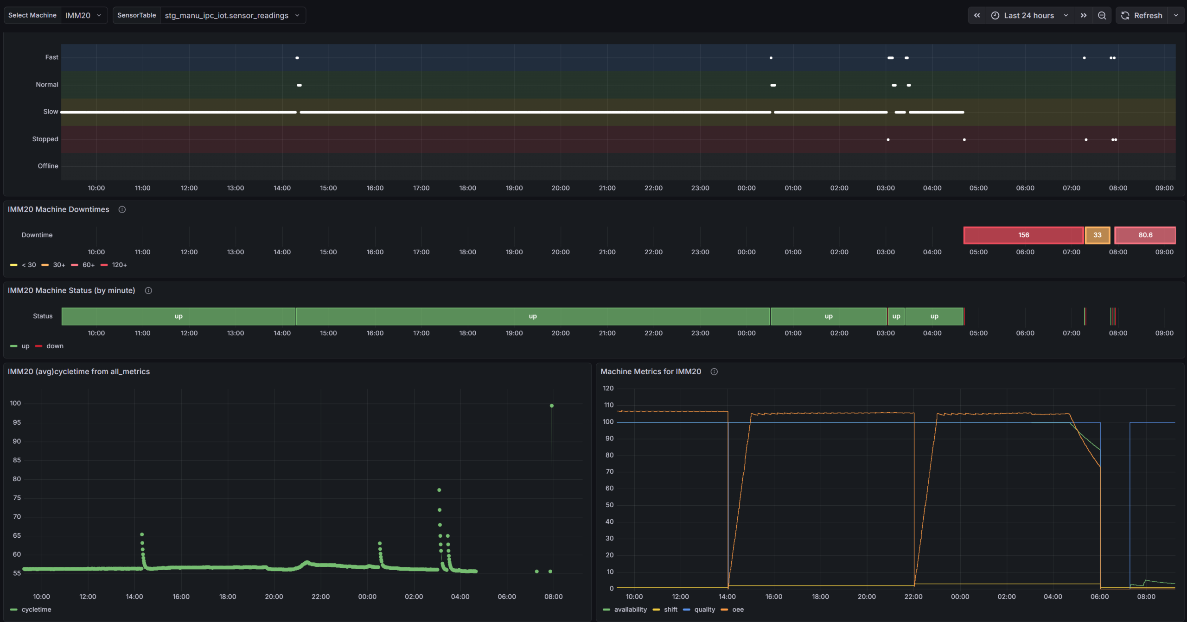The image size is (1187, 622).
Task: Click the clock icon in time picker
Action: (995, 15)
